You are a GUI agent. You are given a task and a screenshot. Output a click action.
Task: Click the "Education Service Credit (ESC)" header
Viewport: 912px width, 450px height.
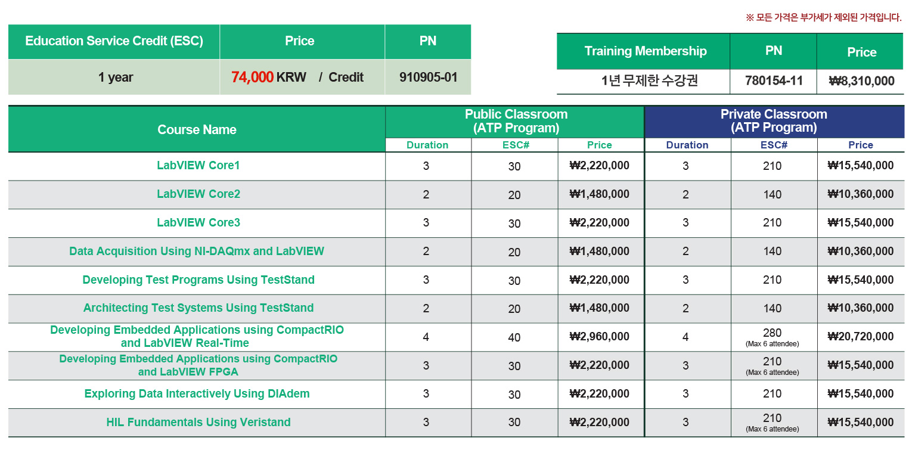click(x=114, y=41)
